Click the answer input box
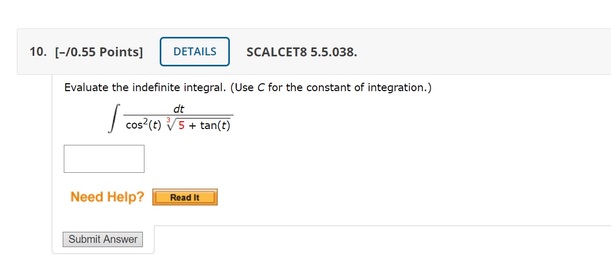The height and width of the screenshot is (265, 611). pos(104,159)
